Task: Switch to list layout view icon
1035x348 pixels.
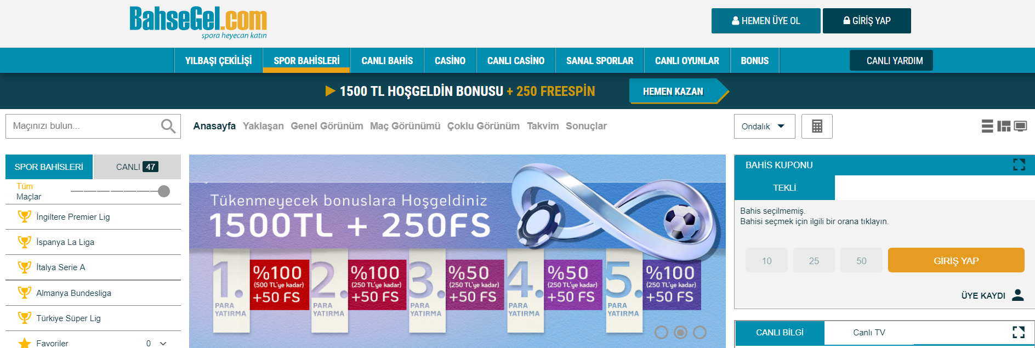Action: tap(987, 126)
